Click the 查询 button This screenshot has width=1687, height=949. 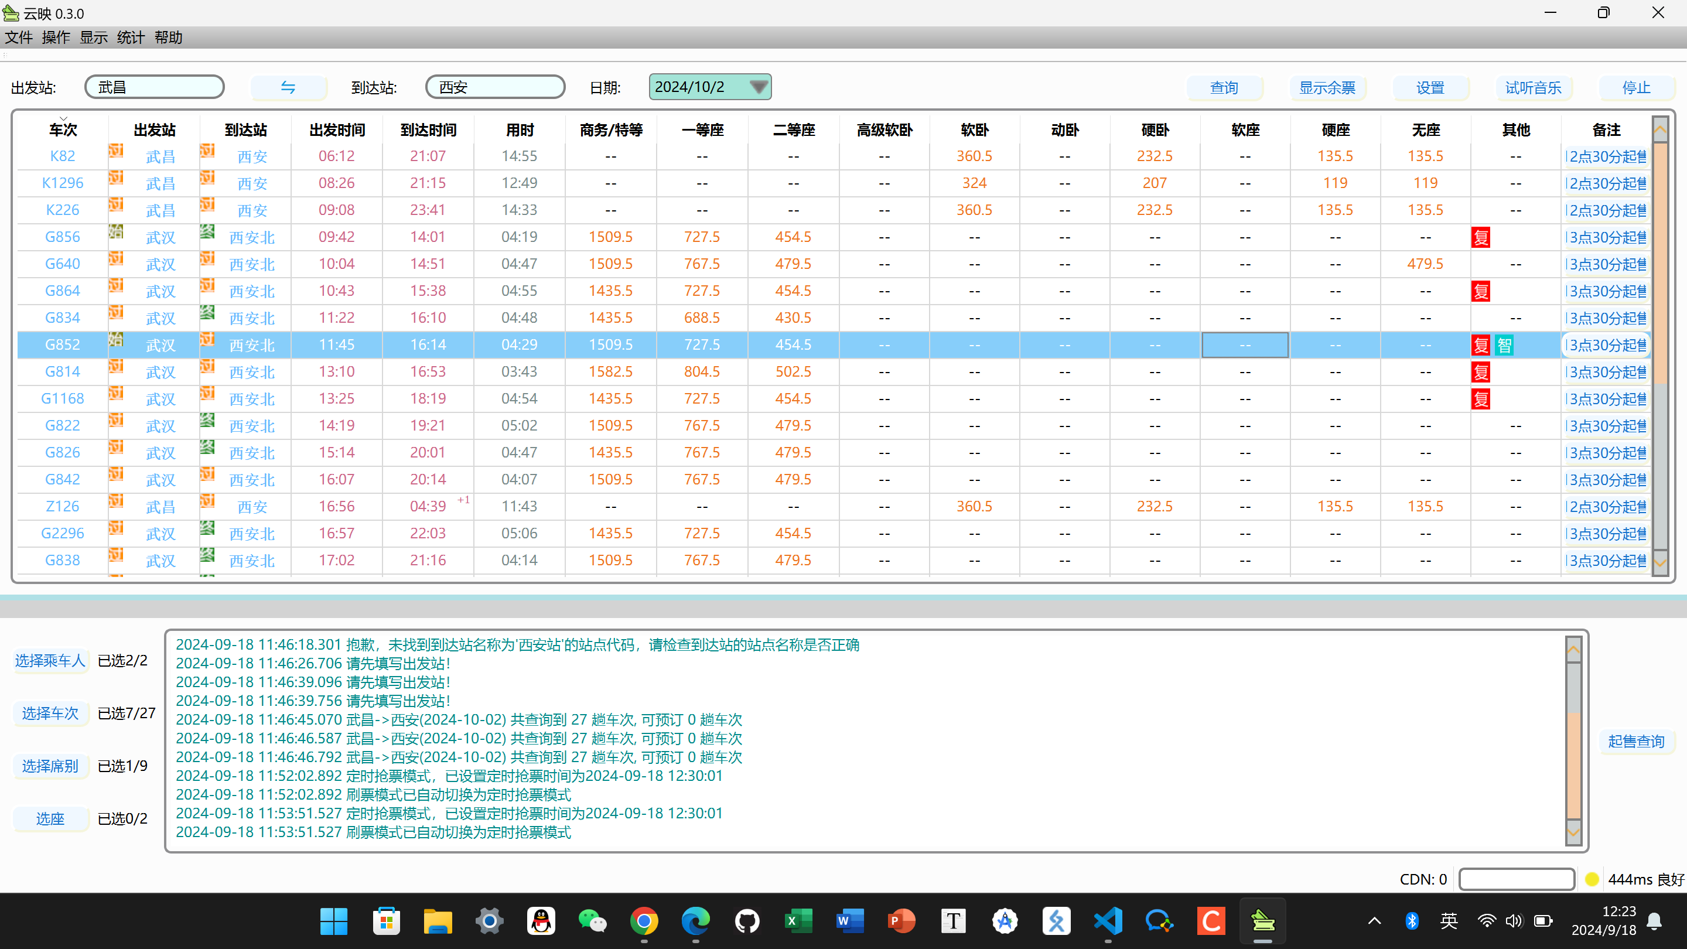pyautogui.click(x=1223, y=88)
